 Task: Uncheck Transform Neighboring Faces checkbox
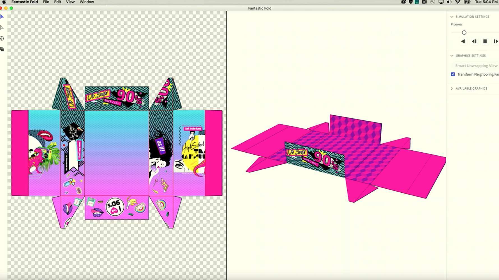click(453, 74)
